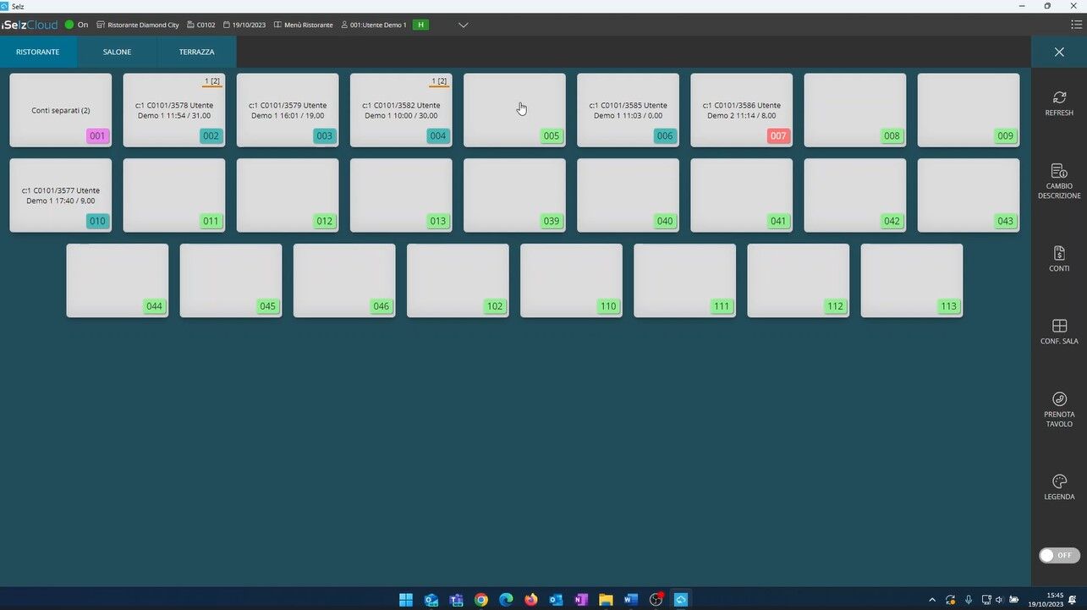
Task: Switch to the Salone tab
Action: [117, 52]
